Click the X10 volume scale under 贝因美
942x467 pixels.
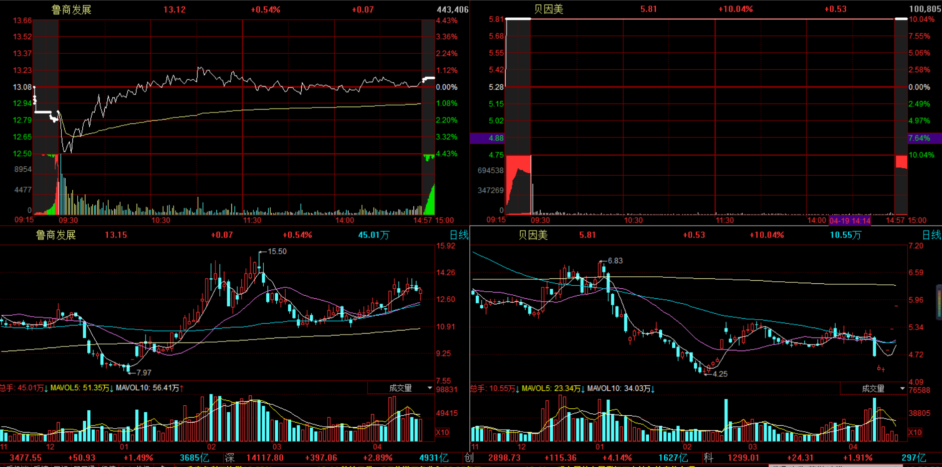click(915, 432)
